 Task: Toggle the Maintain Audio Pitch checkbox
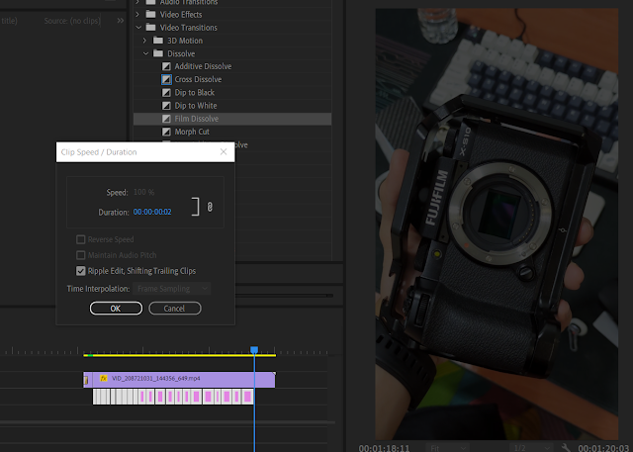point(81,255)
